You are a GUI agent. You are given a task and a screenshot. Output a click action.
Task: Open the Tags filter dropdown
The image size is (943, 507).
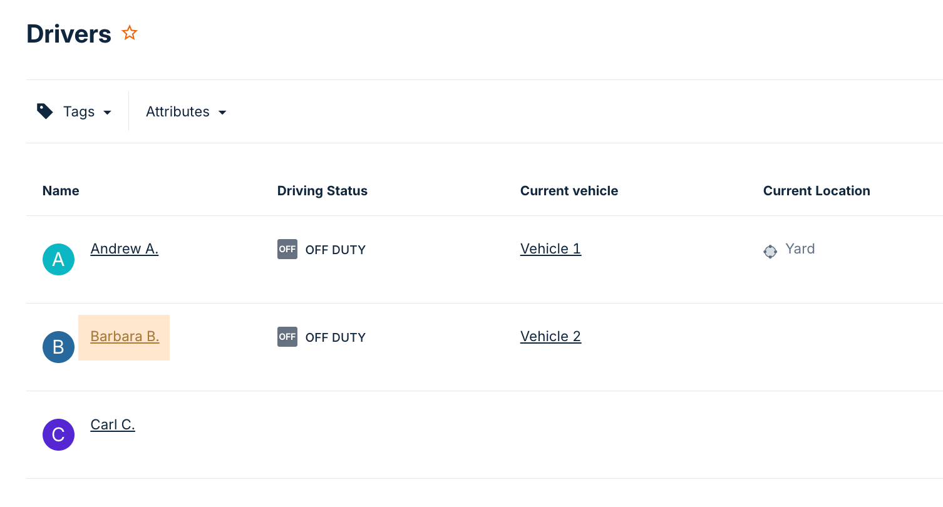tap(78, 111)
